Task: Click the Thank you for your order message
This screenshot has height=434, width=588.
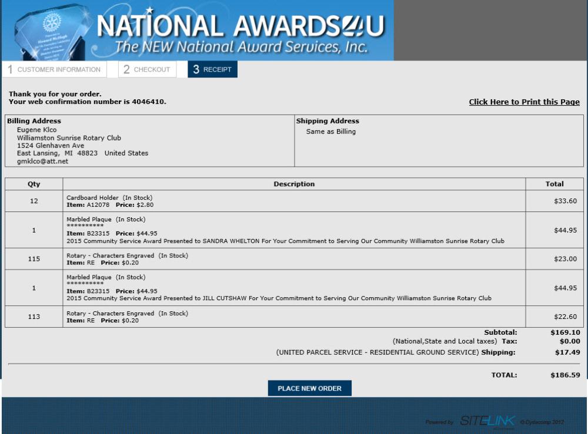Action: (55, 94)
